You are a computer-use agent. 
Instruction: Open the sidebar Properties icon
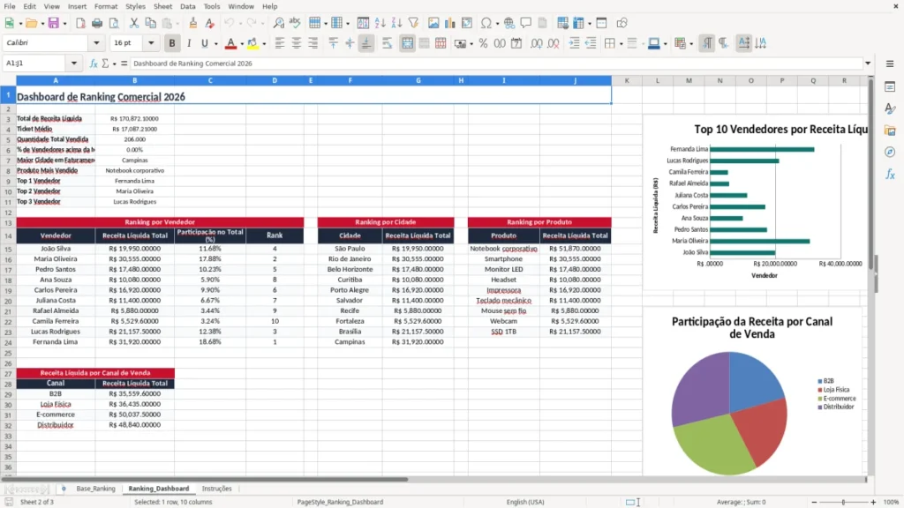pyautogui.click(x=890, y=87)
